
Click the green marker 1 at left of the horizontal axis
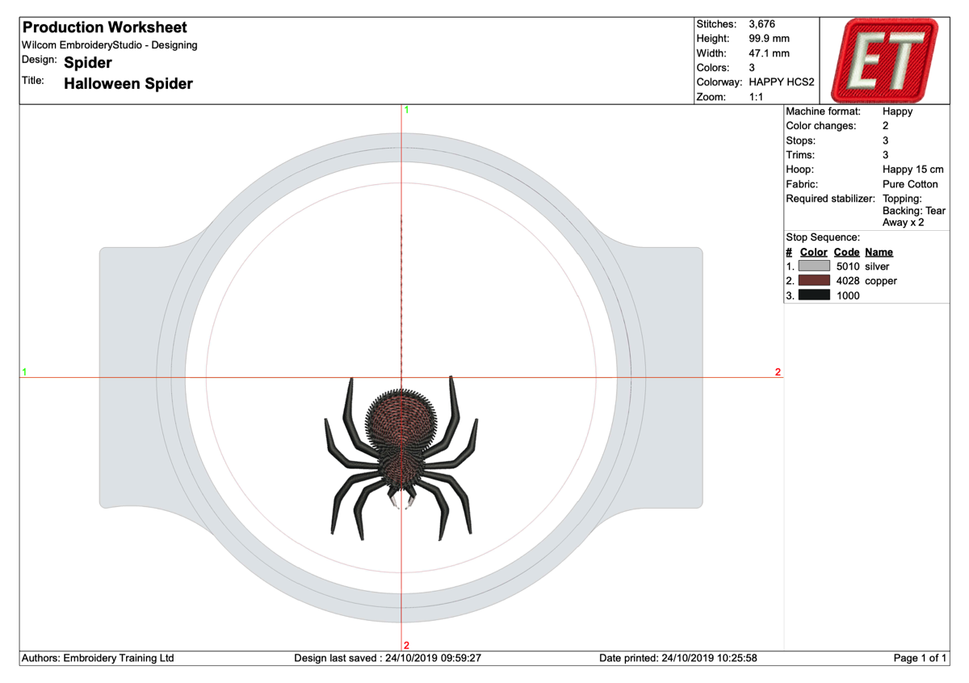coord(24,372)
